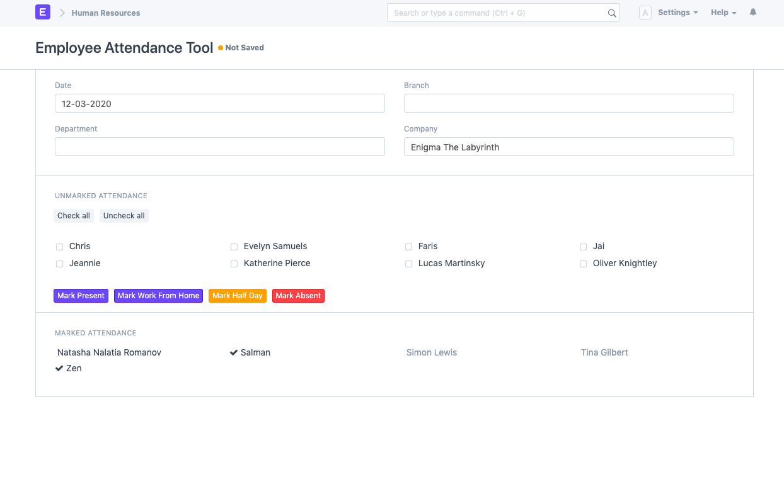This screenshot has height=482, width=784.
Task: Click the red Mark Absent button
Action: (298, 296)
